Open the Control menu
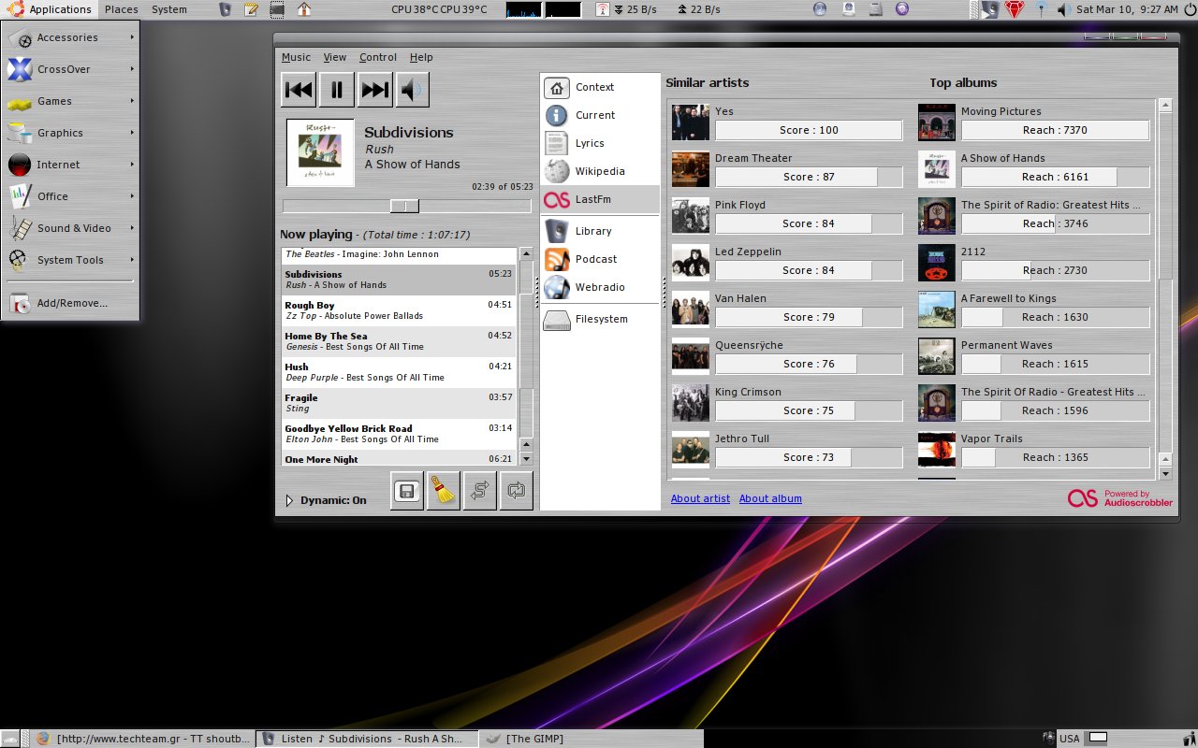The image size is (1198, 748). coord(378,57)
